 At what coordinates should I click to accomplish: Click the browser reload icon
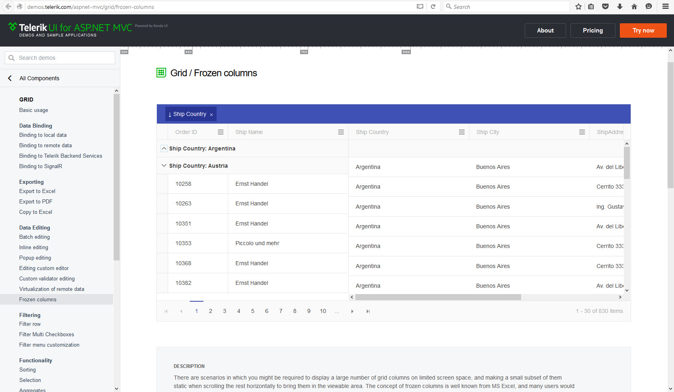tap(433, 6)
